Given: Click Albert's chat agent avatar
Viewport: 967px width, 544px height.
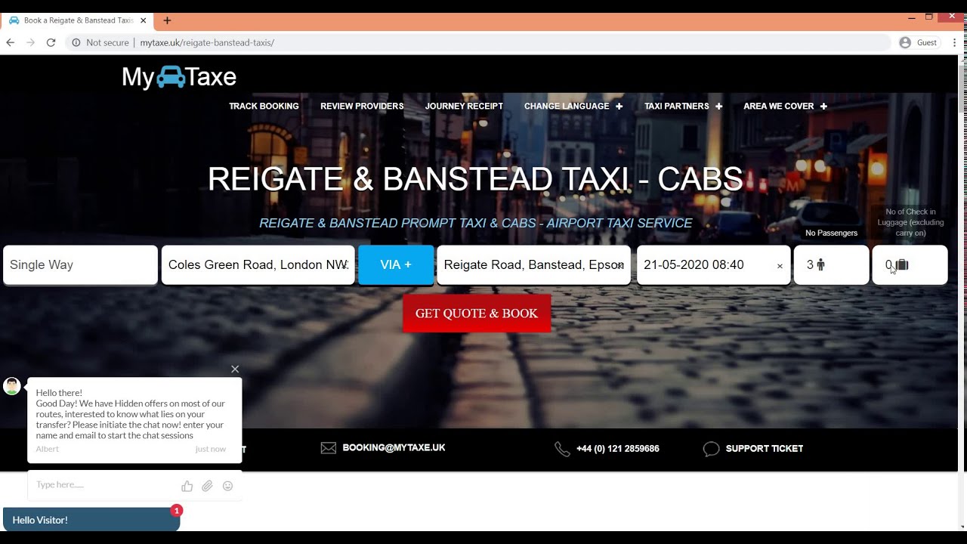Looking at the screenshot, I should click(12, 386).
